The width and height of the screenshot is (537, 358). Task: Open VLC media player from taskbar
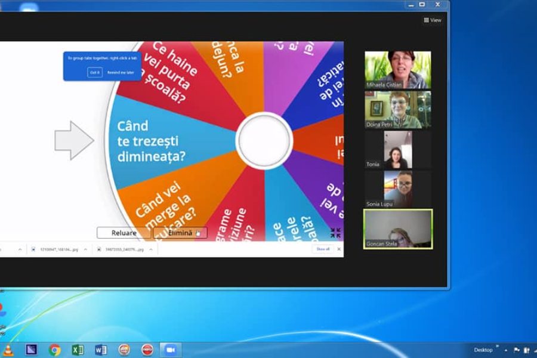[8, 350]
